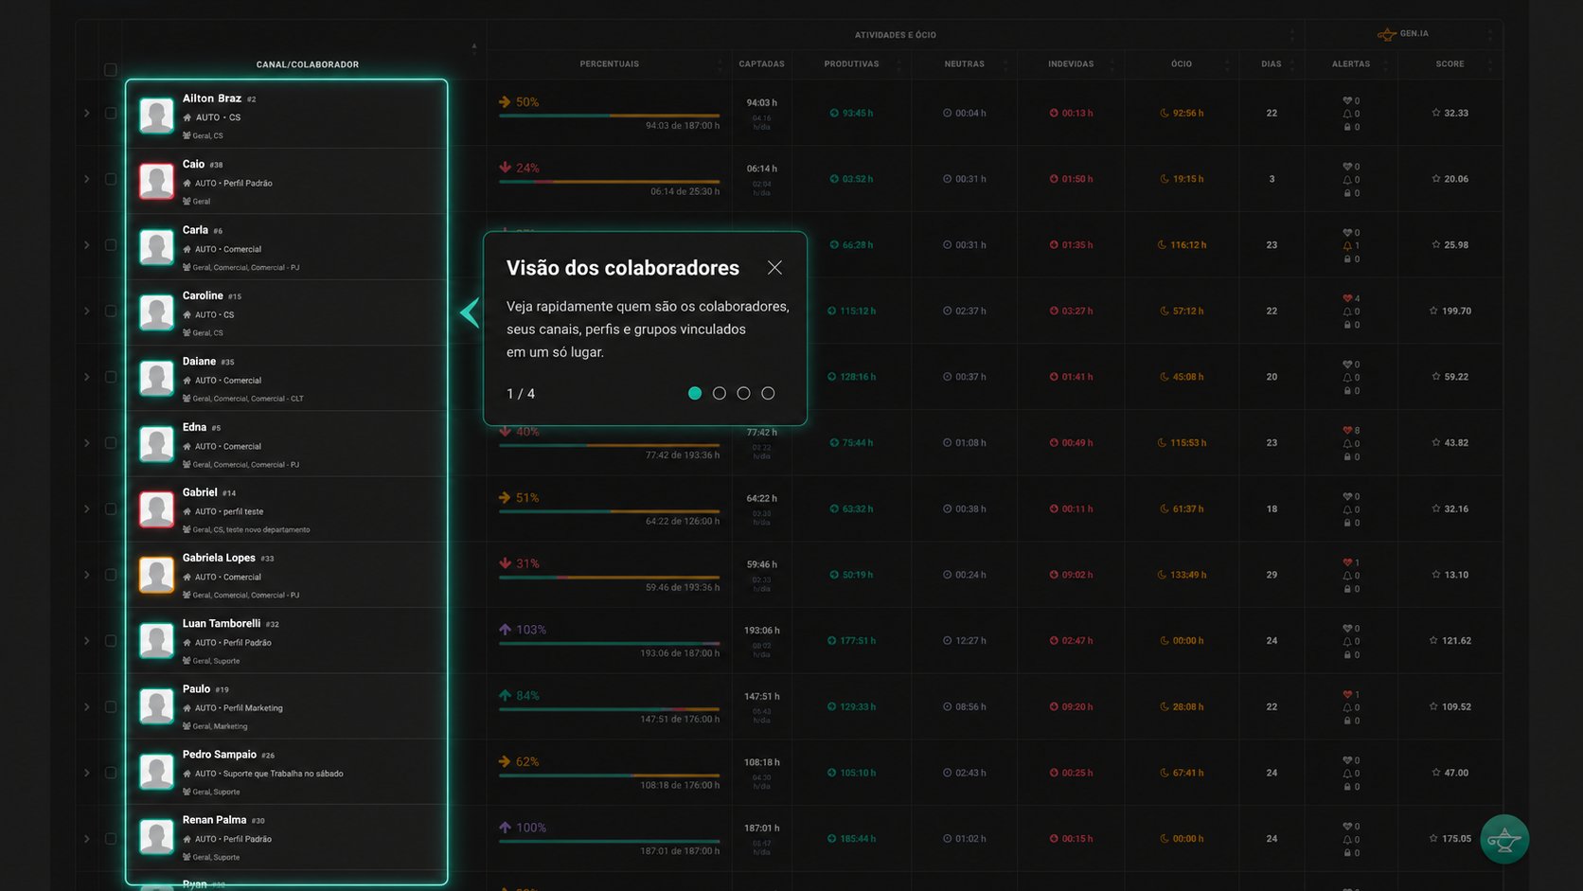The image size is (1583, 891).
Task: Click the purple up arrow beside Luan's 103%
Action: (x=505, y=630)
